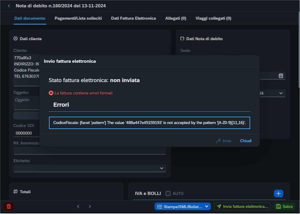Click the Codice SDI field
The width and height of the screenshot is (300, 214).
pos(26,133)
